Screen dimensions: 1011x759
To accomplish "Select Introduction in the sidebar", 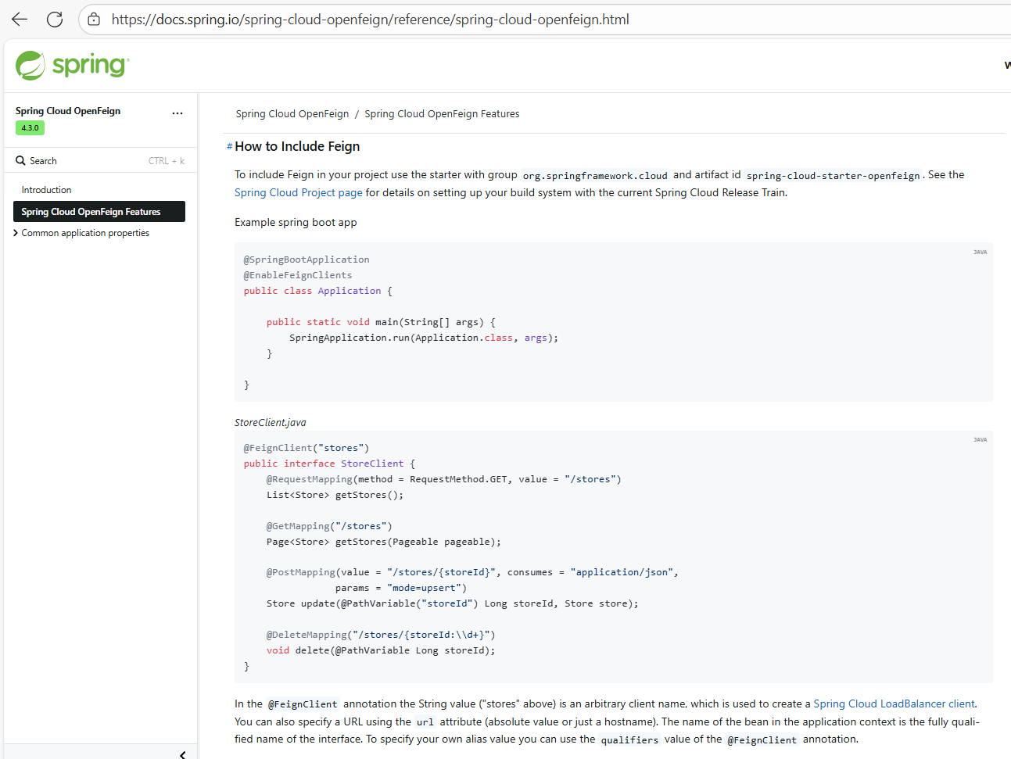I will [46, 190].
